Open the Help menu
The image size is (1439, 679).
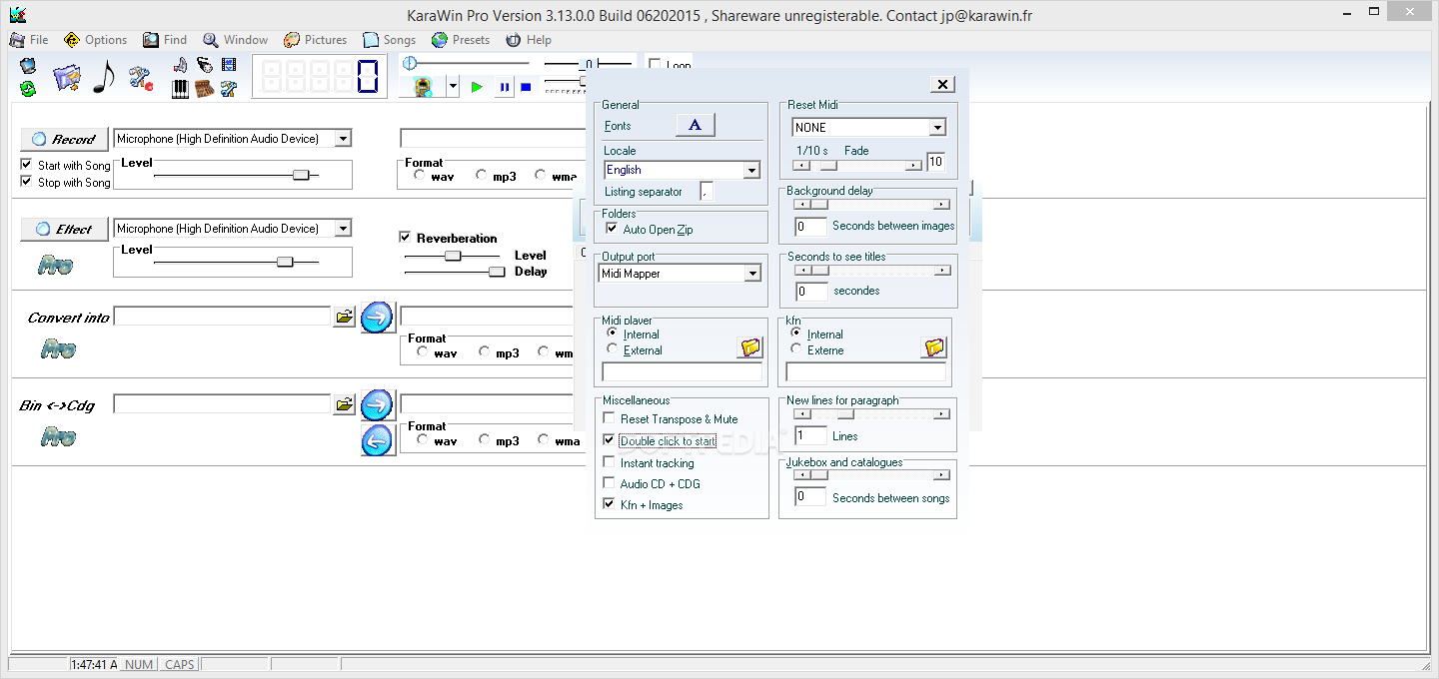(529, 40)
